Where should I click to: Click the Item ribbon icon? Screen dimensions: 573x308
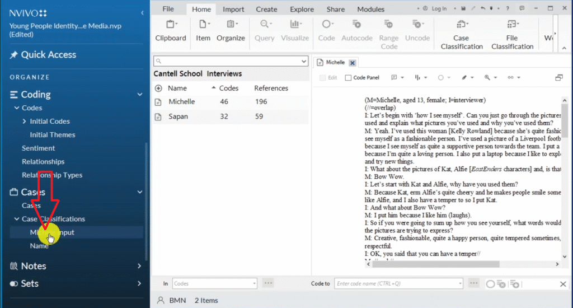pyautogui.click(x=203, y=30)
